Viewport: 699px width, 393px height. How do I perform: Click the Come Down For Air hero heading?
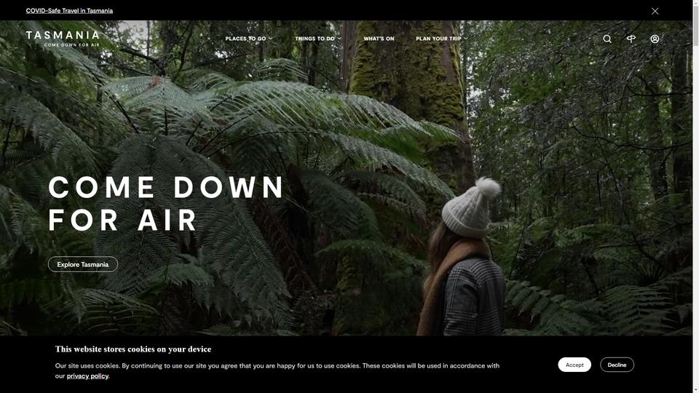click(x=165, y=203)
